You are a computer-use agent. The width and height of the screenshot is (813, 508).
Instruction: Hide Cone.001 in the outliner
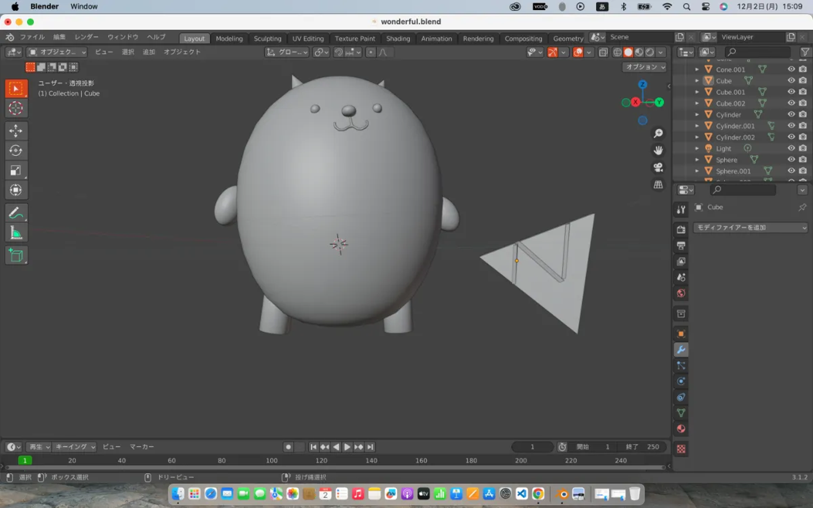pos(791,69)
